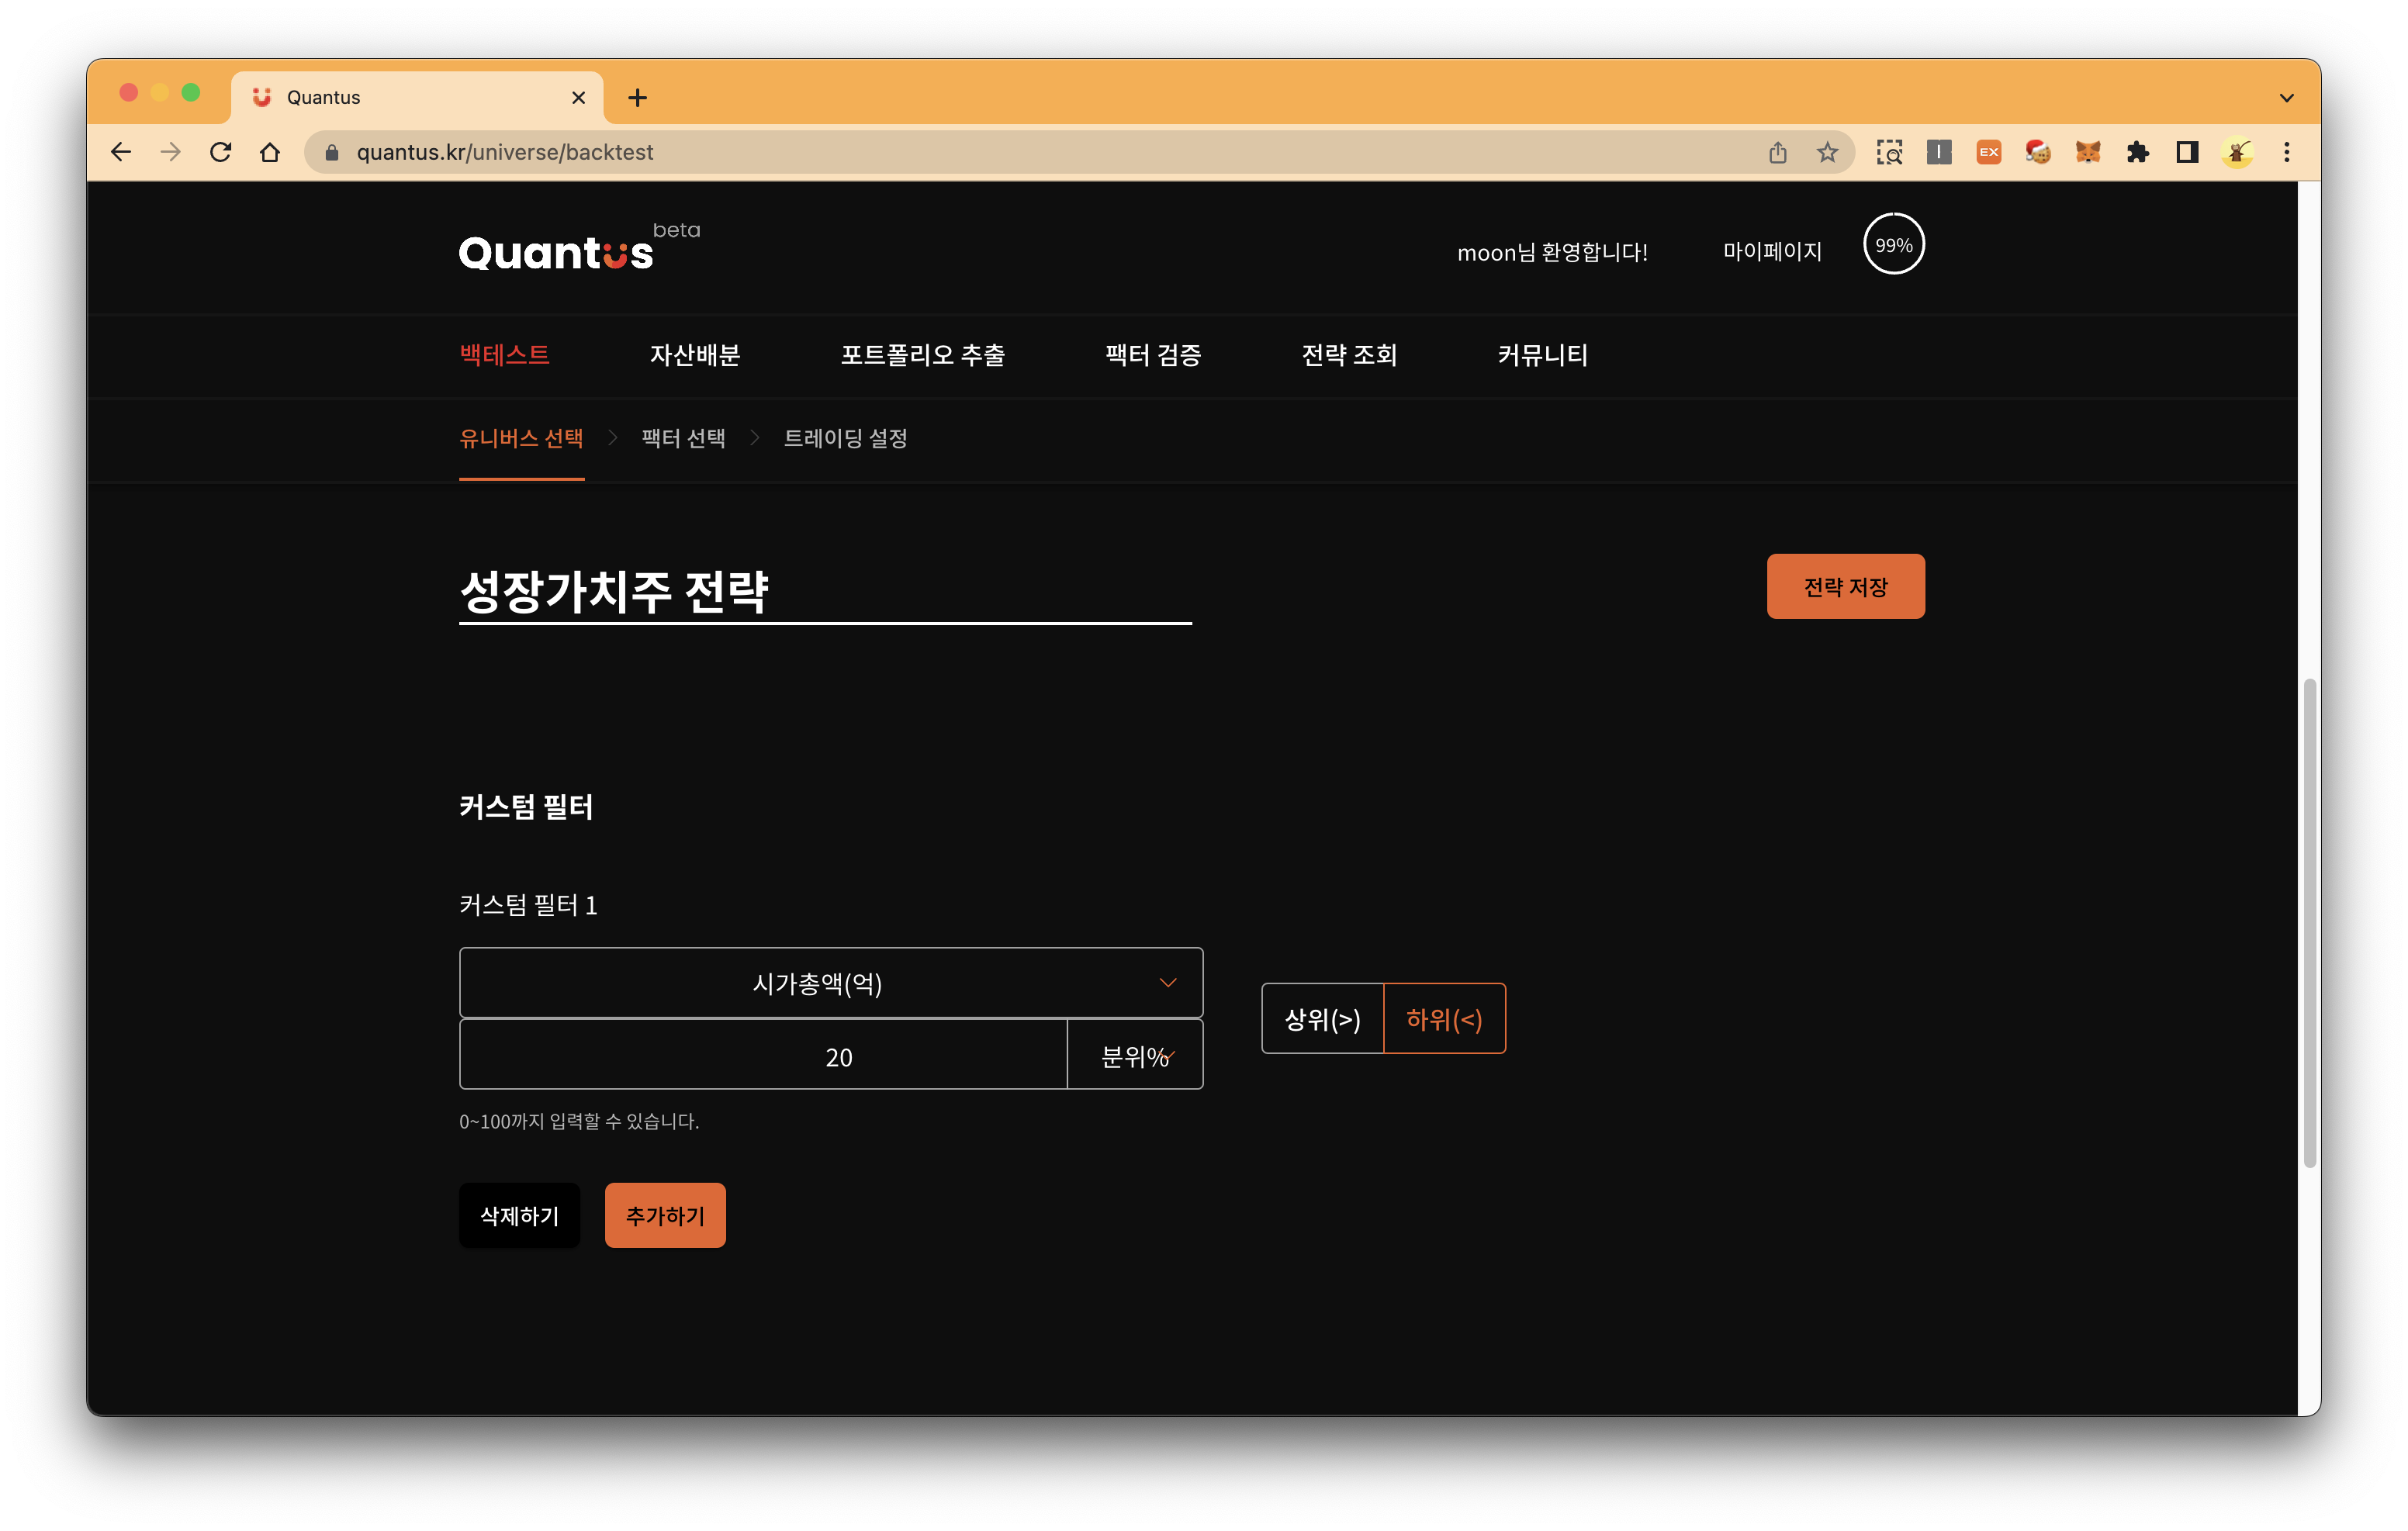The width and height of the screenshot is (2408, 1531).
Task: Open the page share icon in address bar
Action: [1778, 152]
